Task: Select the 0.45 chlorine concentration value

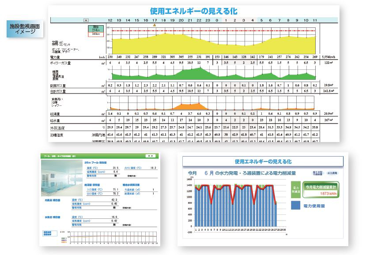Action: (114, 204)
